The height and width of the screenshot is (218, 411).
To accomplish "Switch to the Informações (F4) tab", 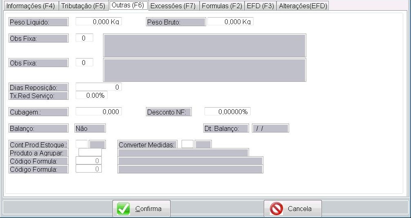I will tap(30, 6).
